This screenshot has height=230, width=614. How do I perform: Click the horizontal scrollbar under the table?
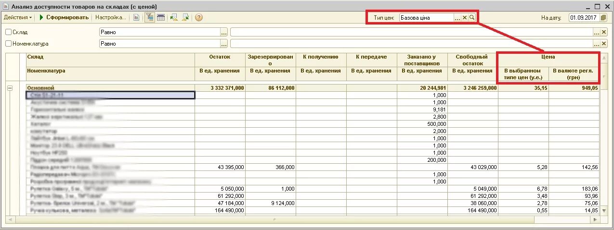point(303,219)
